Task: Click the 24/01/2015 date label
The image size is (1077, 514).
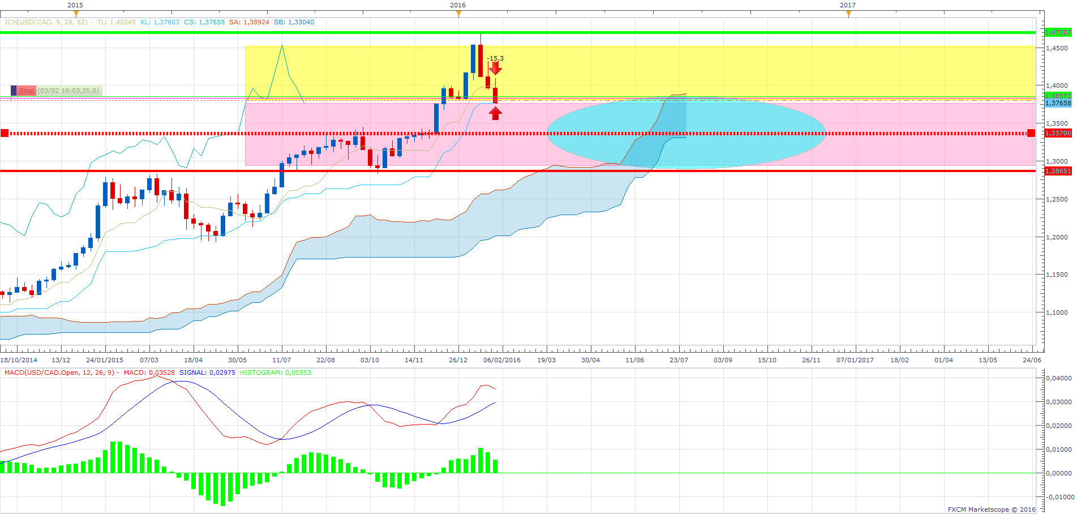Action: pos(105,360)
